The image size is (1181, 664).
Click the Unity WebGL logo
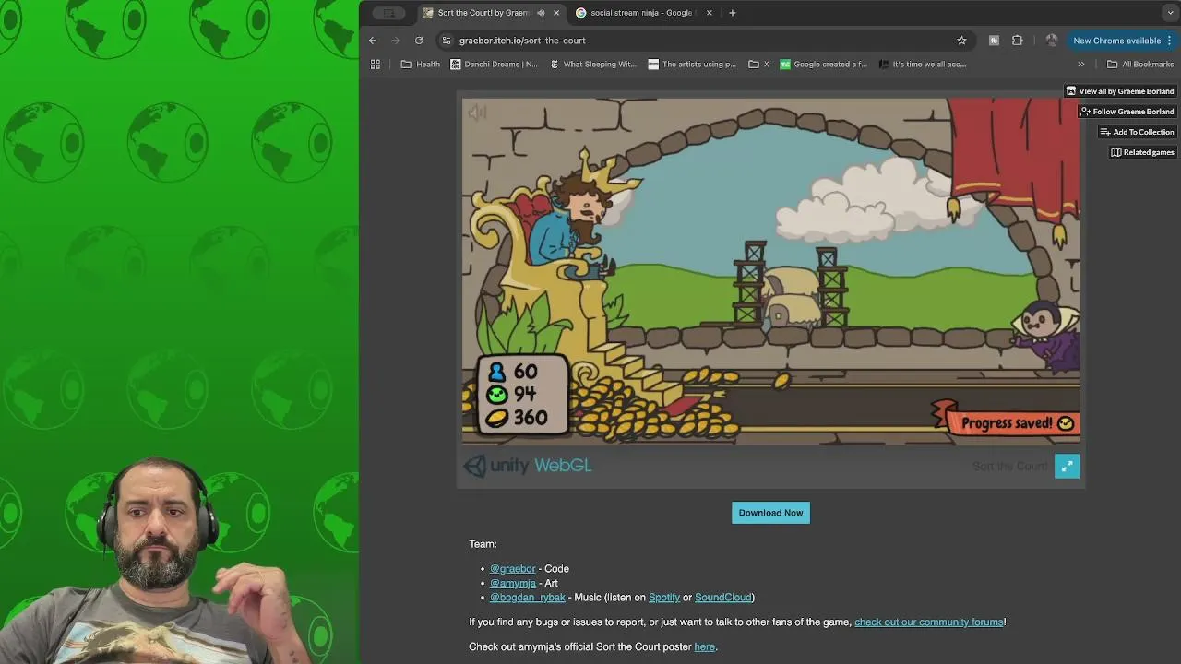(x=528, y=466)
